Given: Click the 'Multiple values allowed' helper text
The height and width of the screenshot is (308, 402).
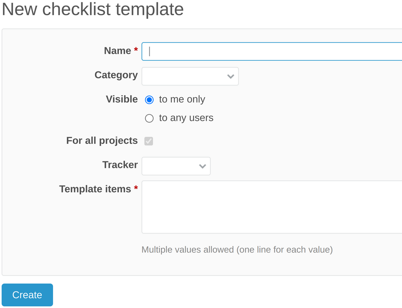Looking at the screenshot, I should tap(237, 249).
